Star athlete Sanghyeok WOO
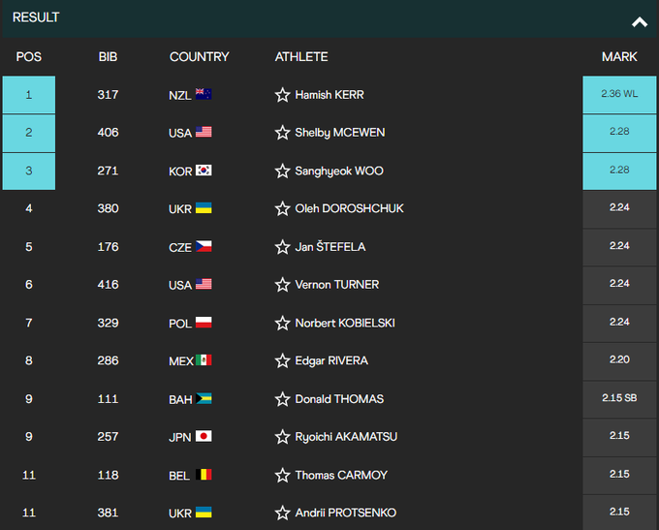 283,171
